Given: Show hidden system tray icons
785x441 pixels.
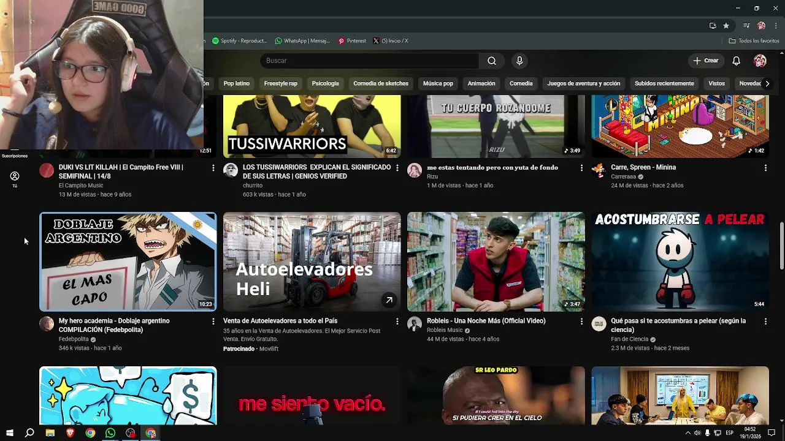Looking at the screenshot, I should point(687,433).
